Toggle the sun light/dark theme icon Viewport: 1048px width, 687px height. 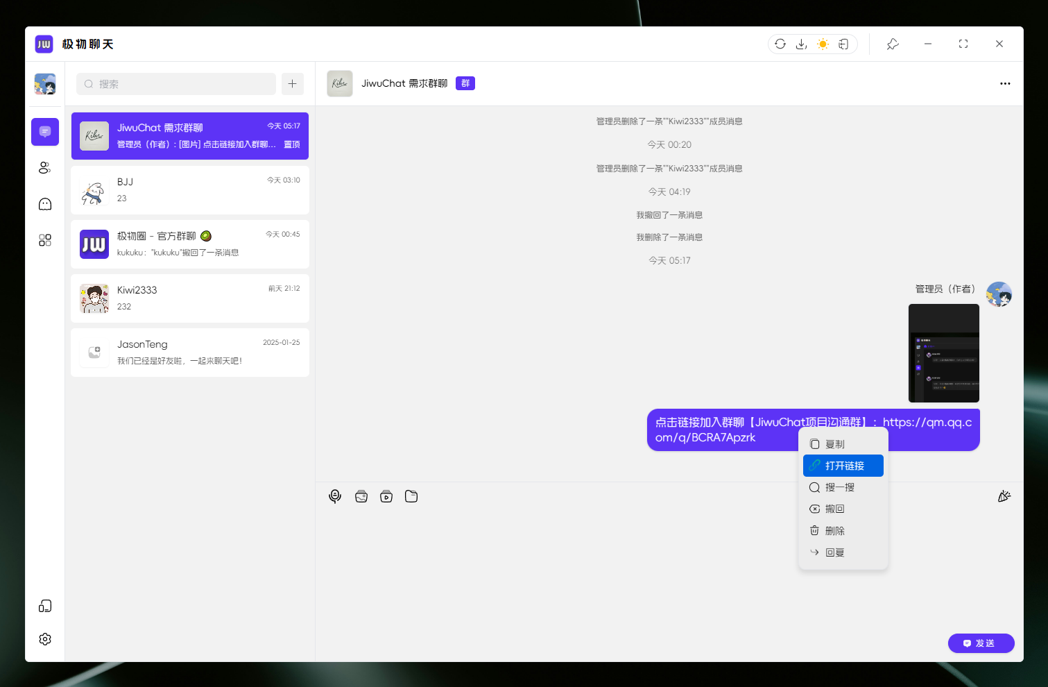(823, 44)
